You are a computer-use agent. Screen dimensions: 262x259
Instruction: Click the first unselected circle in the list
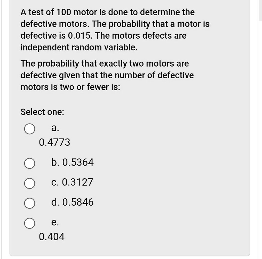[29, 129]
